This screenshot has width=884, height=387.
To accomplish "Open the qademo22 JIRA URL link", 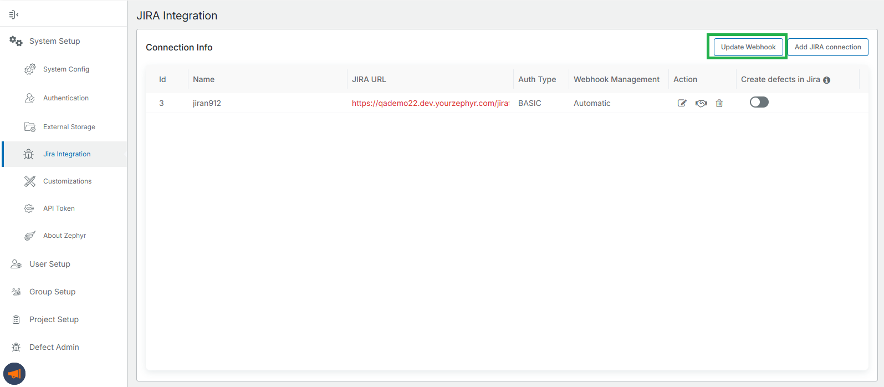I will tap(430, 103).
